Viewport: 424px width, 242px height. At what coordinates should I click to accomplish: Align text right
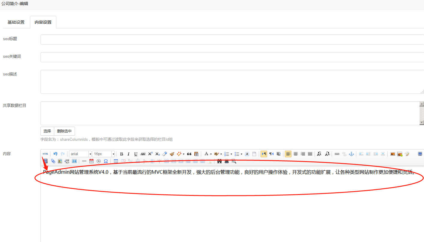tap(303, 154)
